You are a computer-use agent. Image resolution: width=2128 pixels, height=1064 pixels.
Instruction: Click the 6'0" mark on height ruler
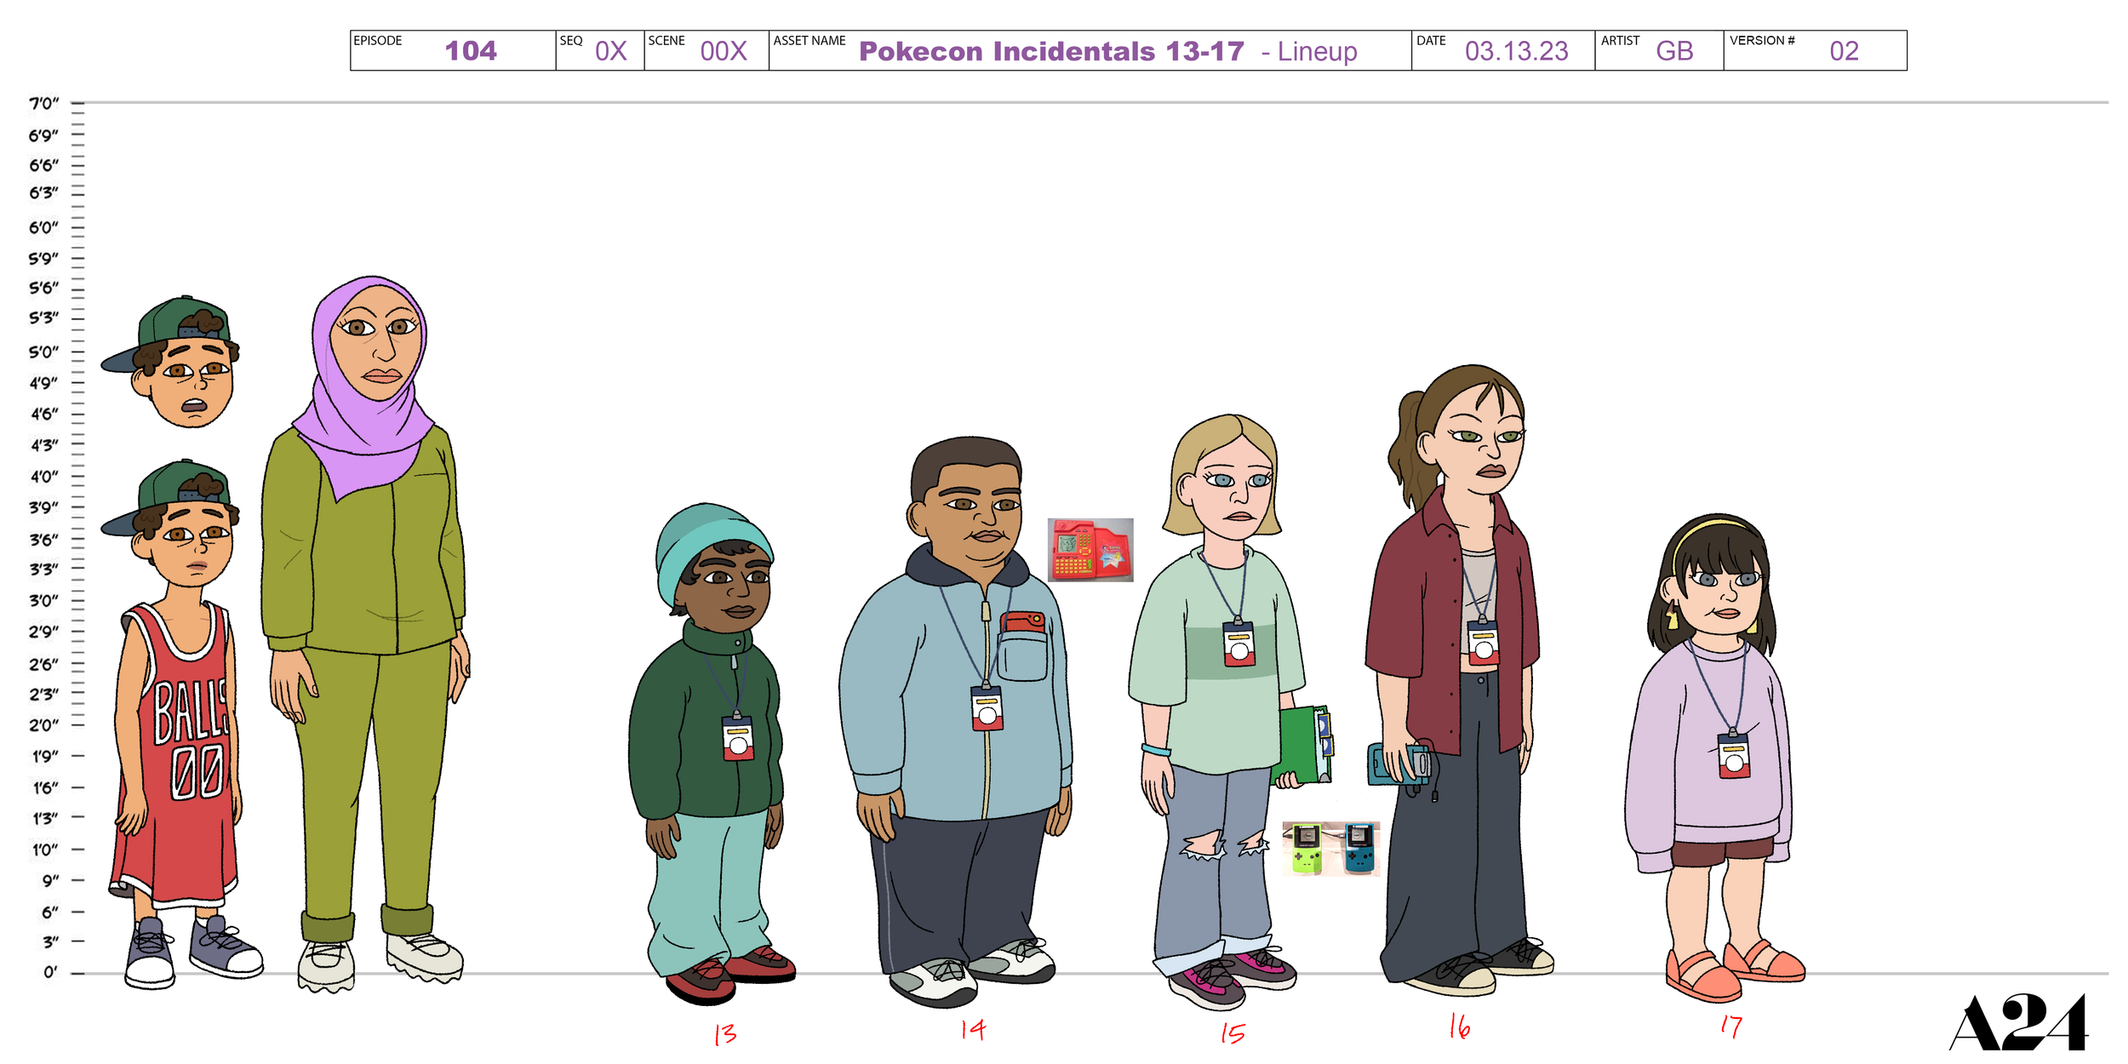44,228
